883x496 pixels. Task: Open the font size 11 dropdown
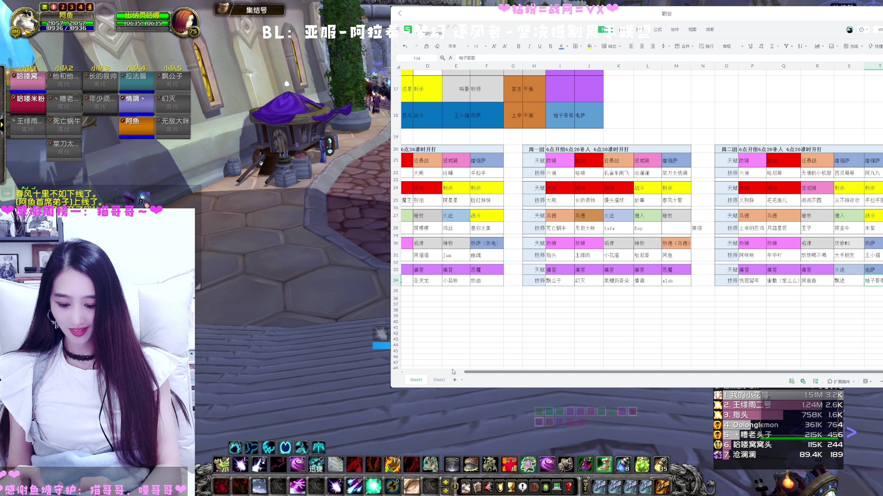tap(480, 46)
